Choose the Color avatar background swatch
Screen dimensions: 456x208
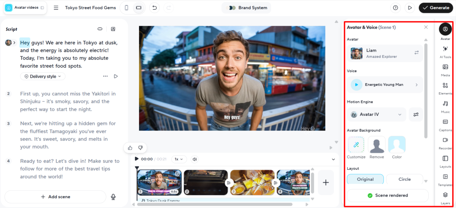[397, 148]
